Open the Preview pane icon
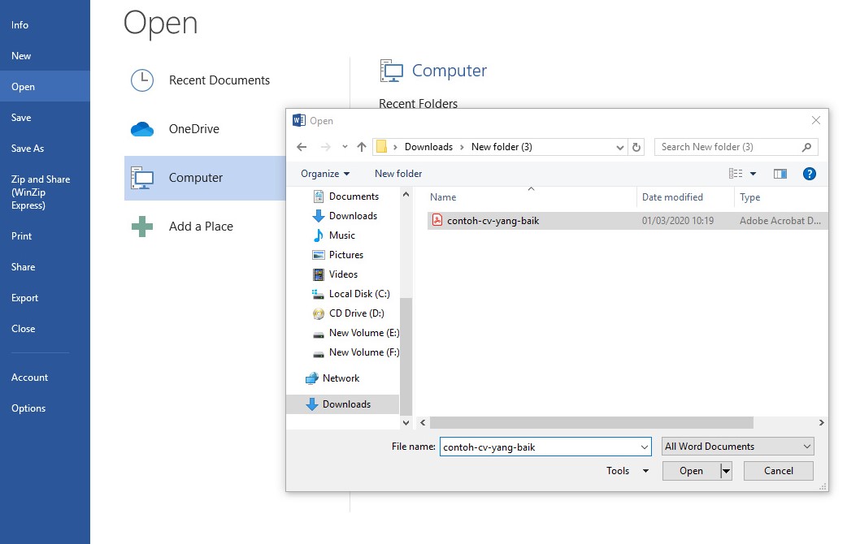The image size is (860, 544). [780, 173]
